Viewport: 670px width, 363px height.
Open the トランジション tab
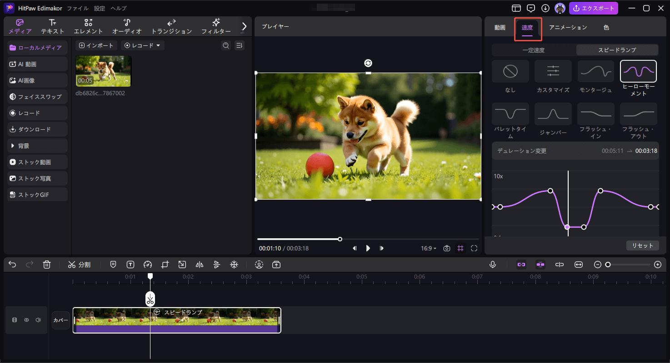[x=172, y=27]
